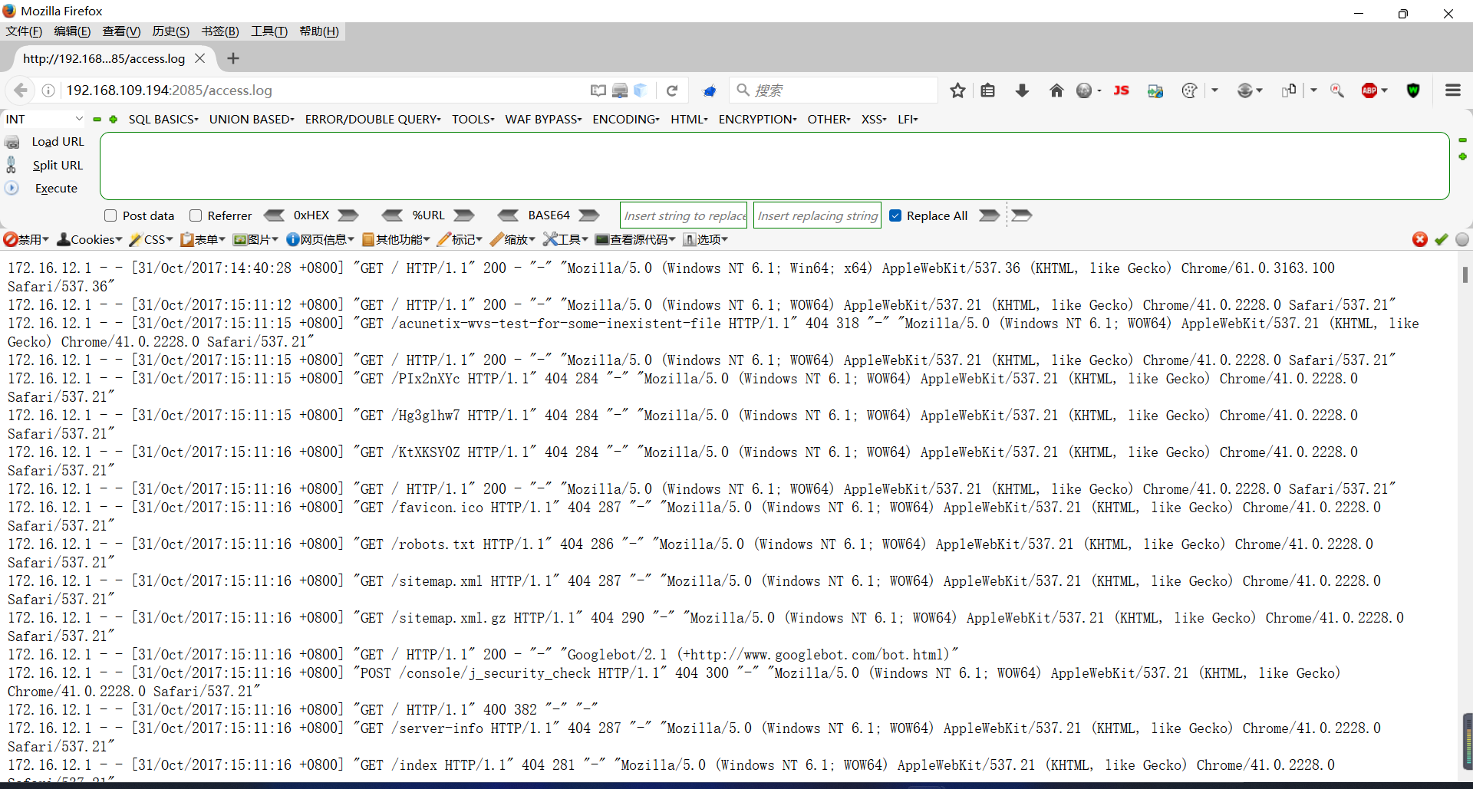Bookmark this page with the star icon
Image resolution: width=1473 pixels, height=789 pixels.
[957, 90]
